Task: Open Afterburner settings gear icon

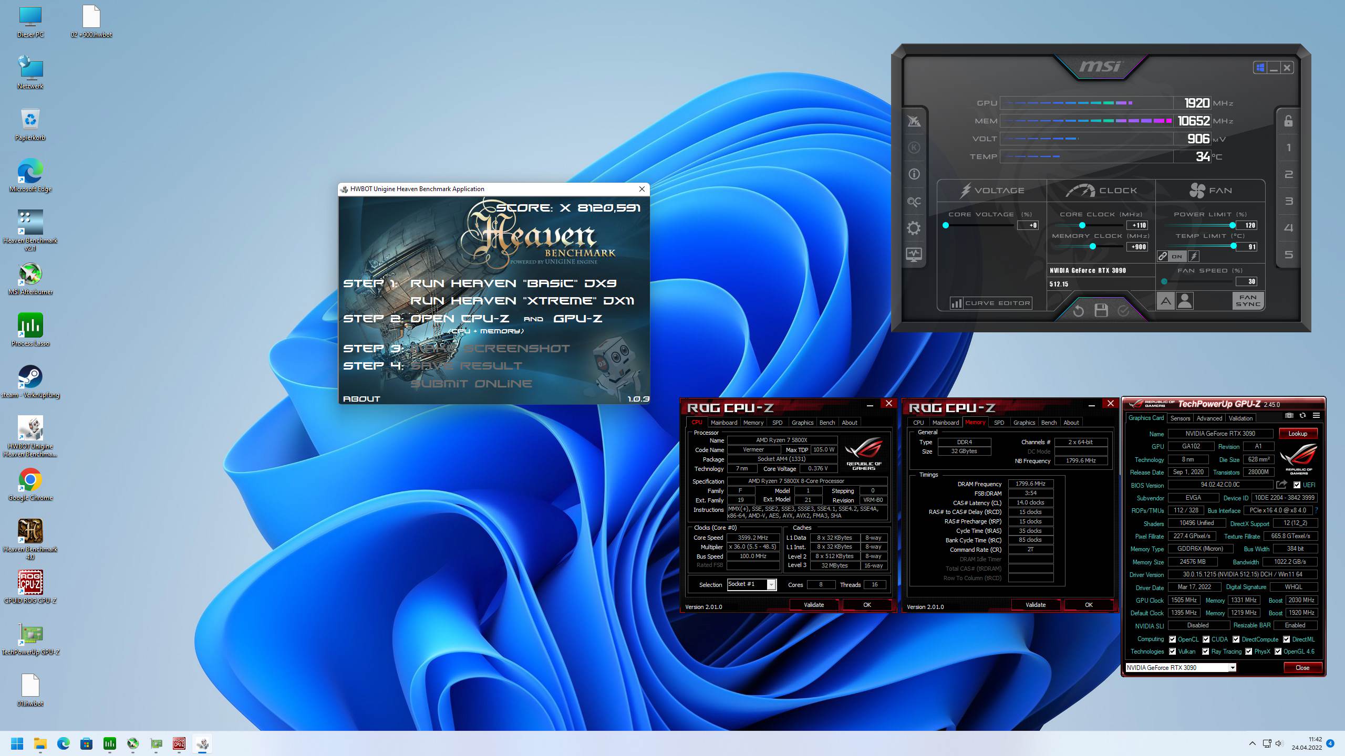Action: point(914,228)
